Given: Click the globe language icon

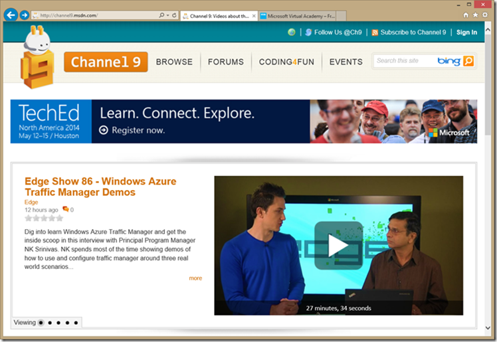Looking at the screenshot, I should 292,33.
